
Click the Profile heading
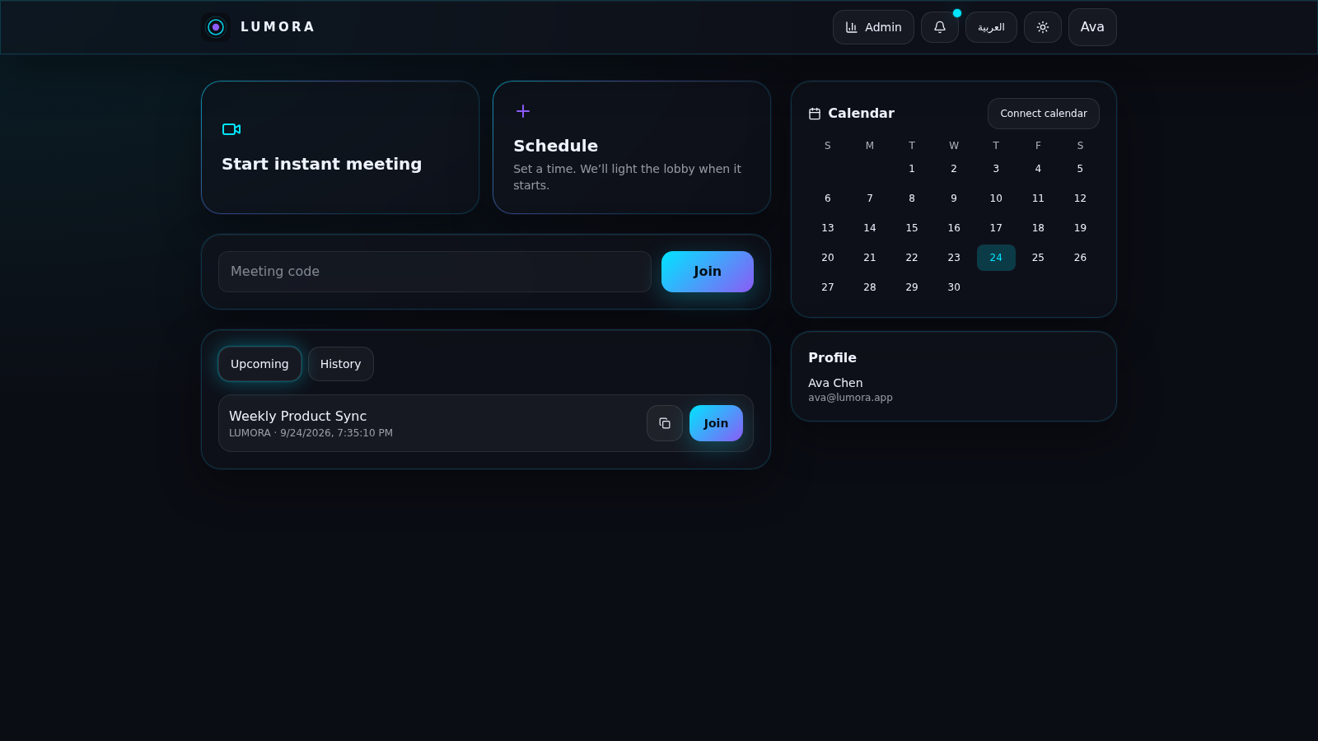tap(832, 357)
